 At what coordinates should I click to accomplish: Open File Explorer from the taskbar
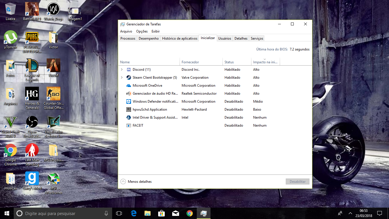point(147,213)
